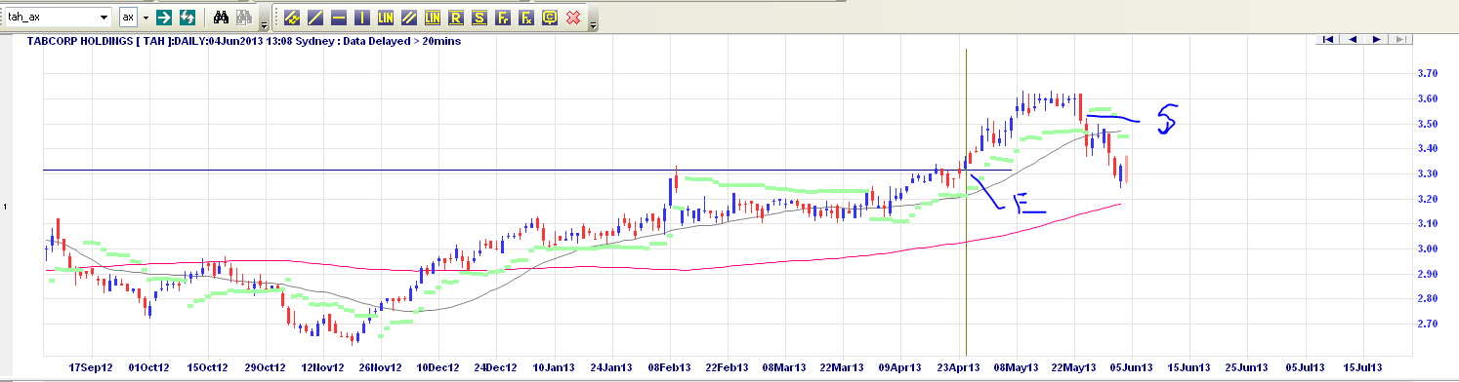
Task: Click the 15Jul13 date axis label
Action: [1362, 368]
